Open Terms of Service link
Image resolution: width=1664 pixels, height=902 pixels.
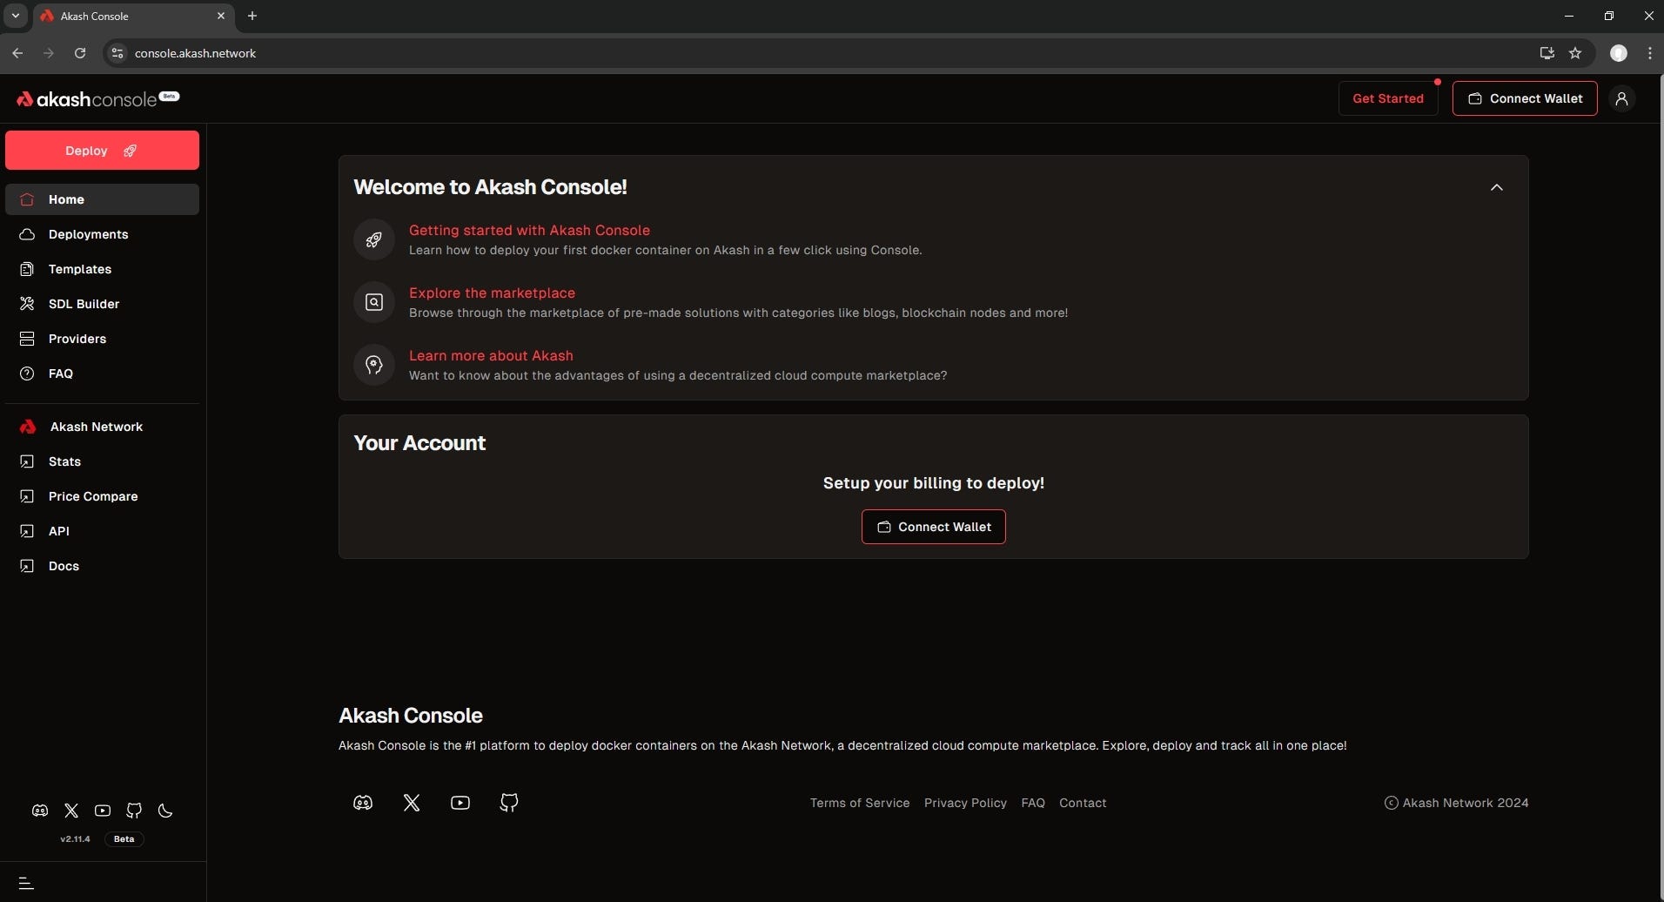(860, 803)
